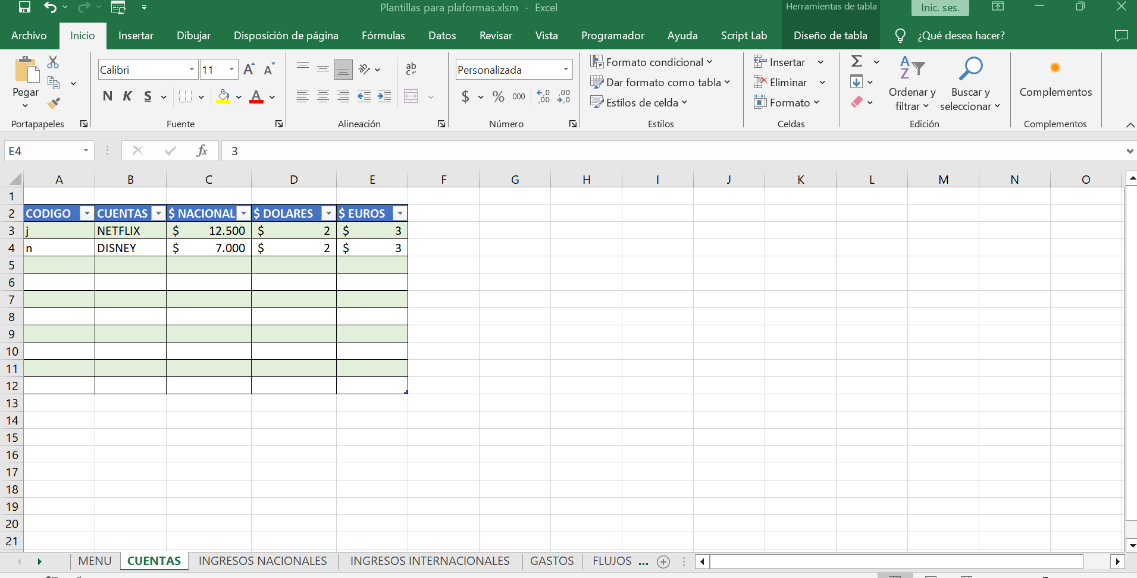This screenshot has height=578, width=1137.
Task: Click the Inic. ses. sign-in button
Action: click(939, 8)
